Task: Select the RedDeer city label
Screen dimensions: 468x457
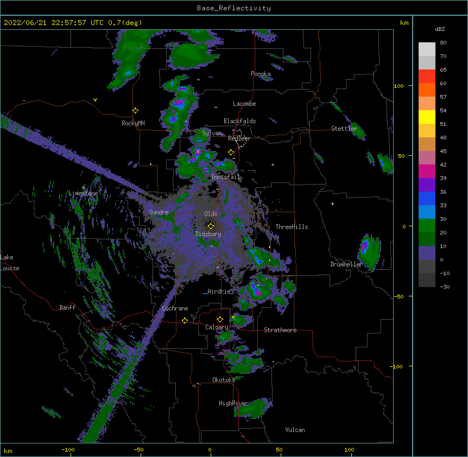Action: (239, 138)
